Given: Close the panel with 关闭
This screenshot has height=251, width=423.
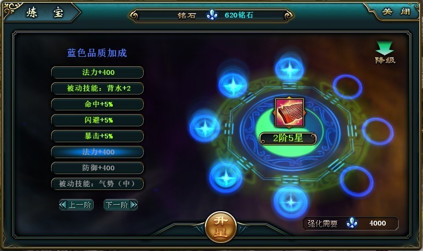Looking at the screenshot, I should (396, 12).
